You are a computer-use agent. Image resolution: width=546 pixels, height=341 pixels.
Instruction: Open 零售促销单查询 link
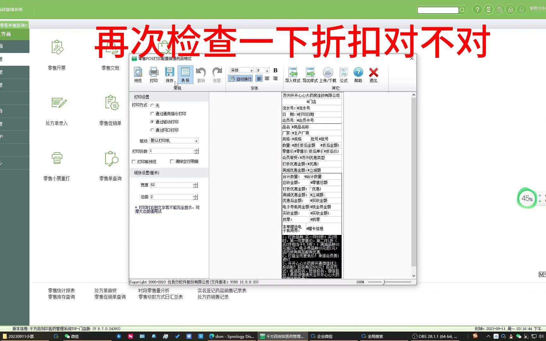coord(110,297)
